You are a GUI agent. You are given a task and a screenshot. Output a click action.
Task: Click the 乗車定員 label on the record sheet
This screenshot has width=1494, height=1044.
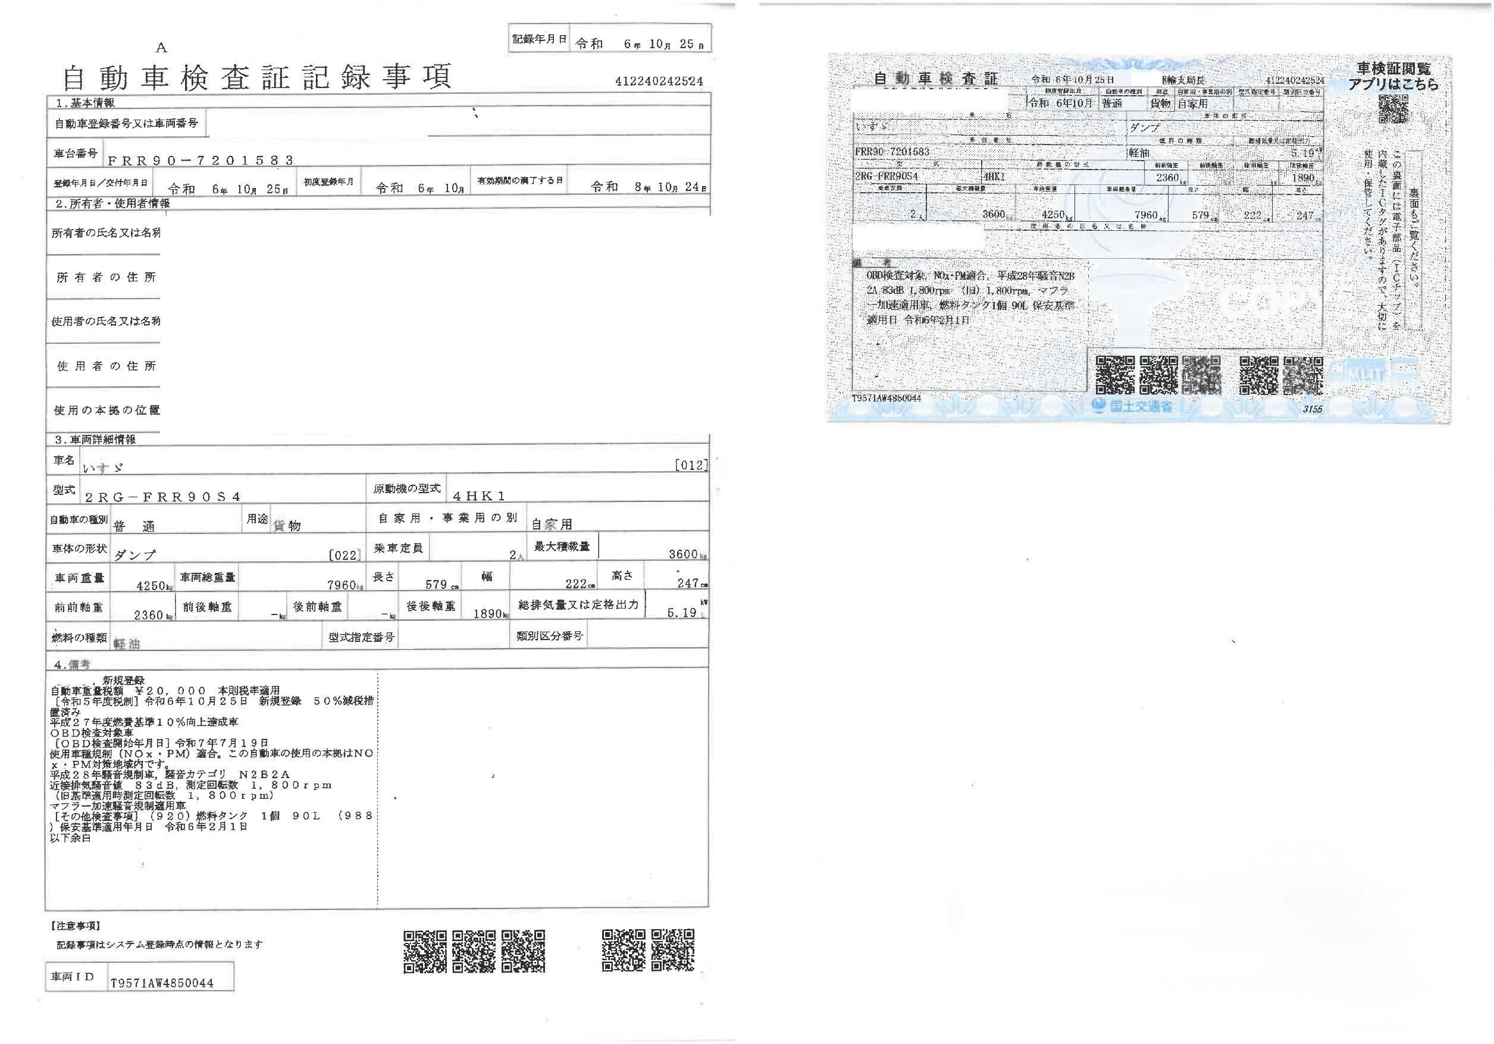pos(398,548)
